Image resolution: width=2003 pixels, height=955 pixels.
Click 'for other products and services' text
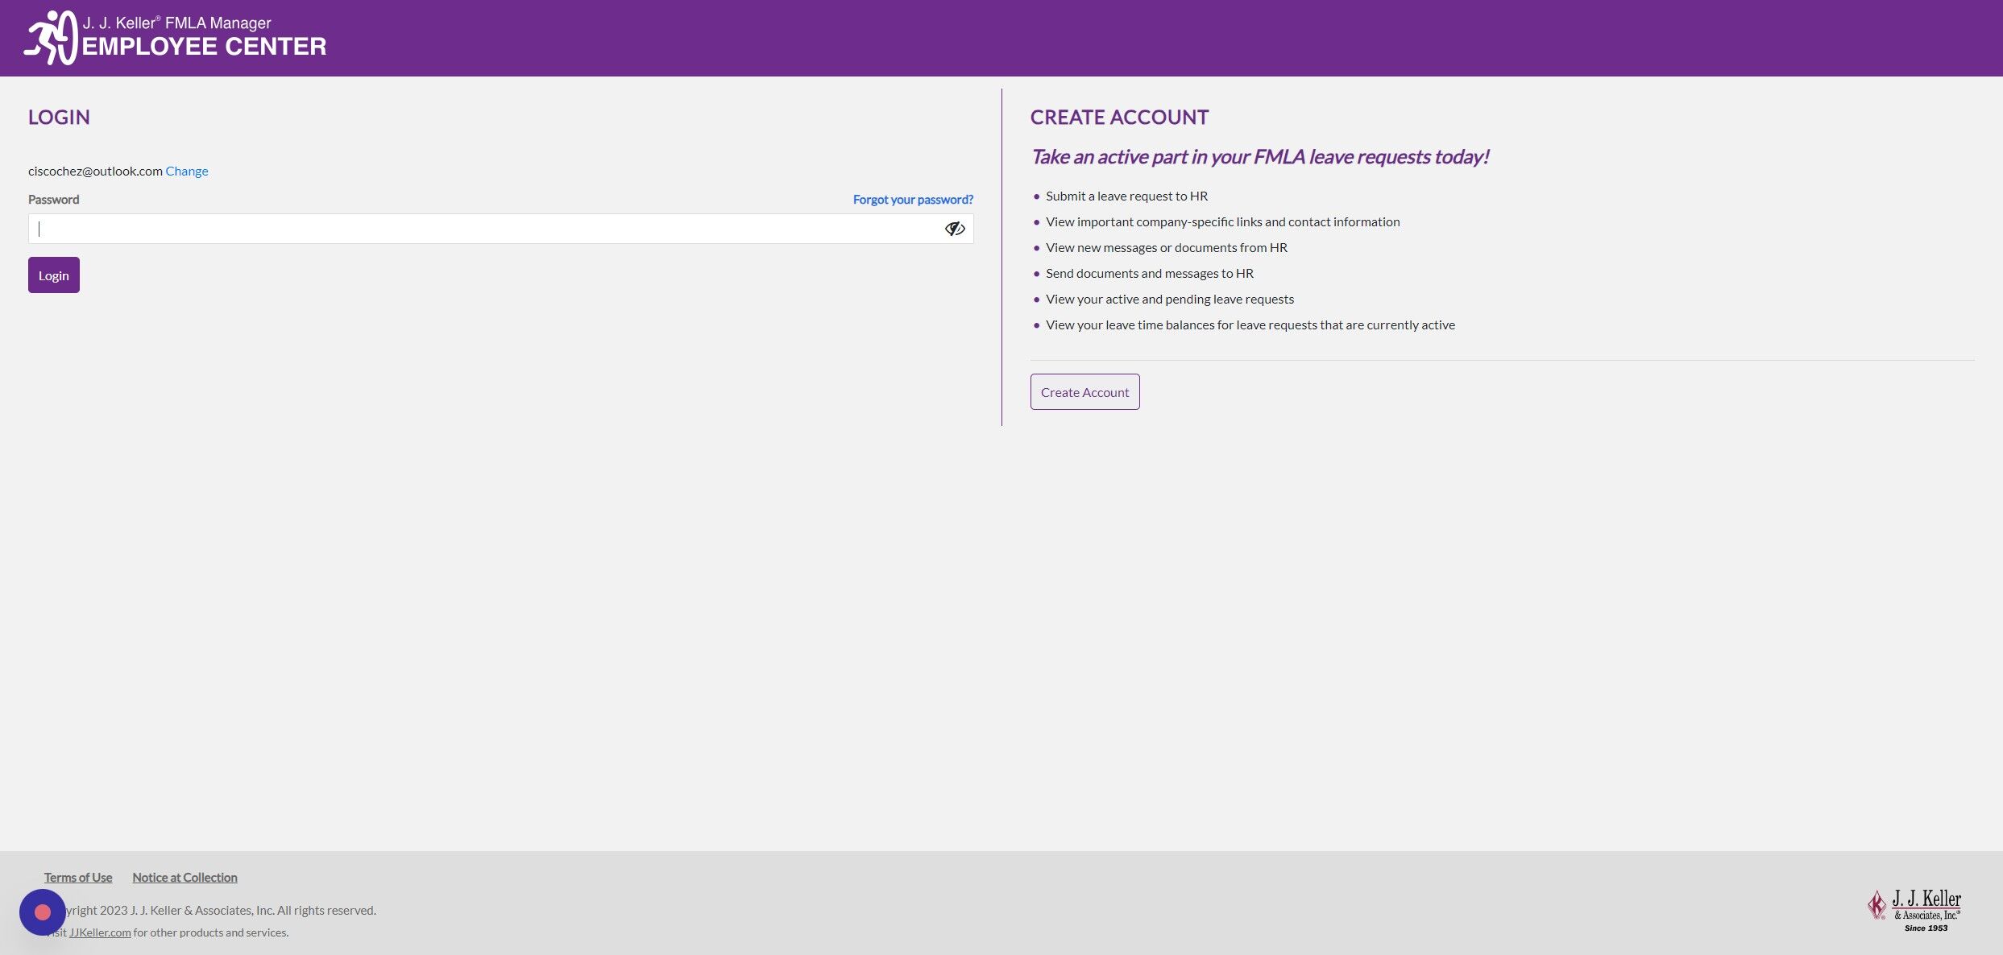tap(210, 932)
